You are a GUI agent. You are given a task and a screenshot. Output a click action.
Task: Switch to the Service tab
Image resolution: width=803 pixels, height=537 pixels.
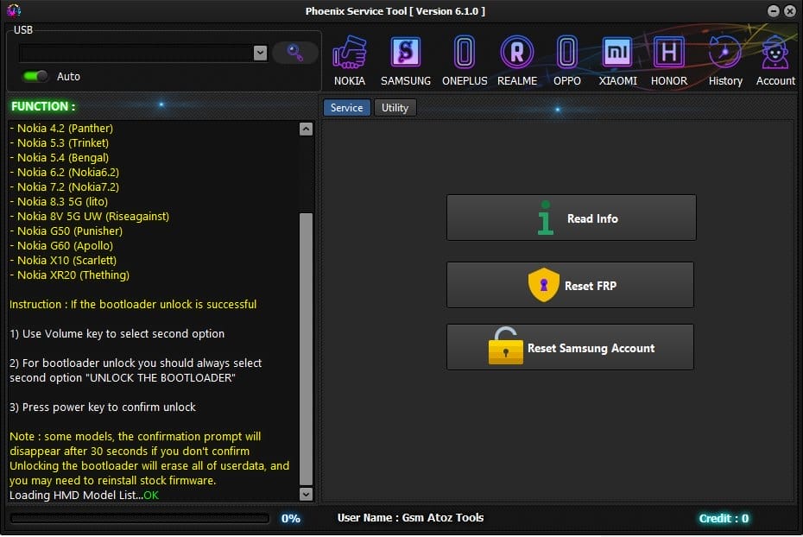[346, 107]
